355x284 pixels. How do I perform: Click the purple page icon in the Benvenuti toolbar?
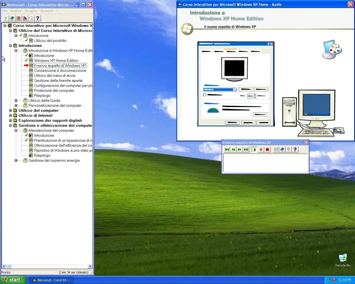25,18
